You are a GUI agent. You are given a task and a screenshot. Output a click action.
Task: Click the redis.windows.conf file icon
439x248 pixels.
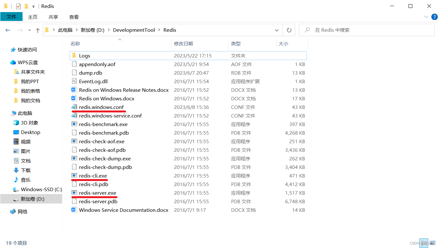(x=74, y=107)
